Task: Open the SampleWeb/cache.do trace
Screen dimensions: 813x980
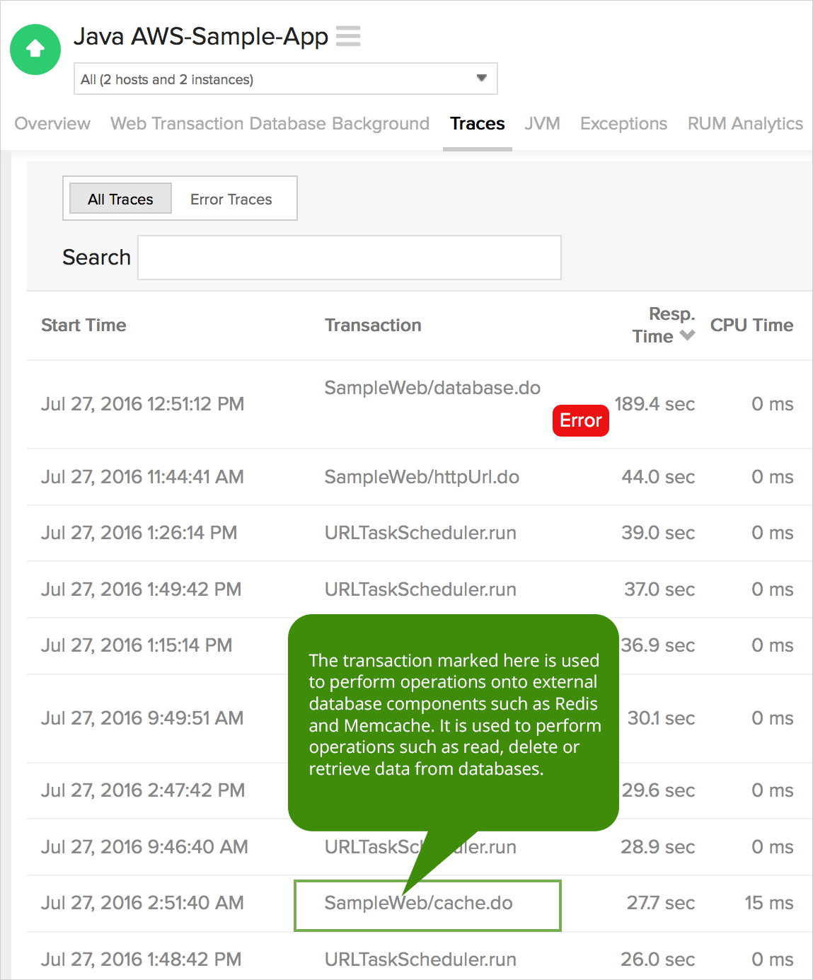Action: pos(418,903)
